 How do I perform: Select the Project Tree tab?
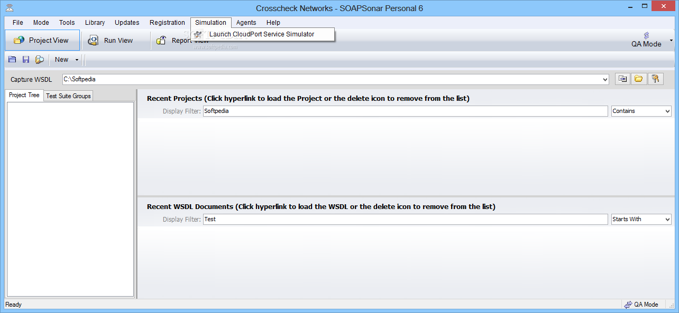[24, 95]
